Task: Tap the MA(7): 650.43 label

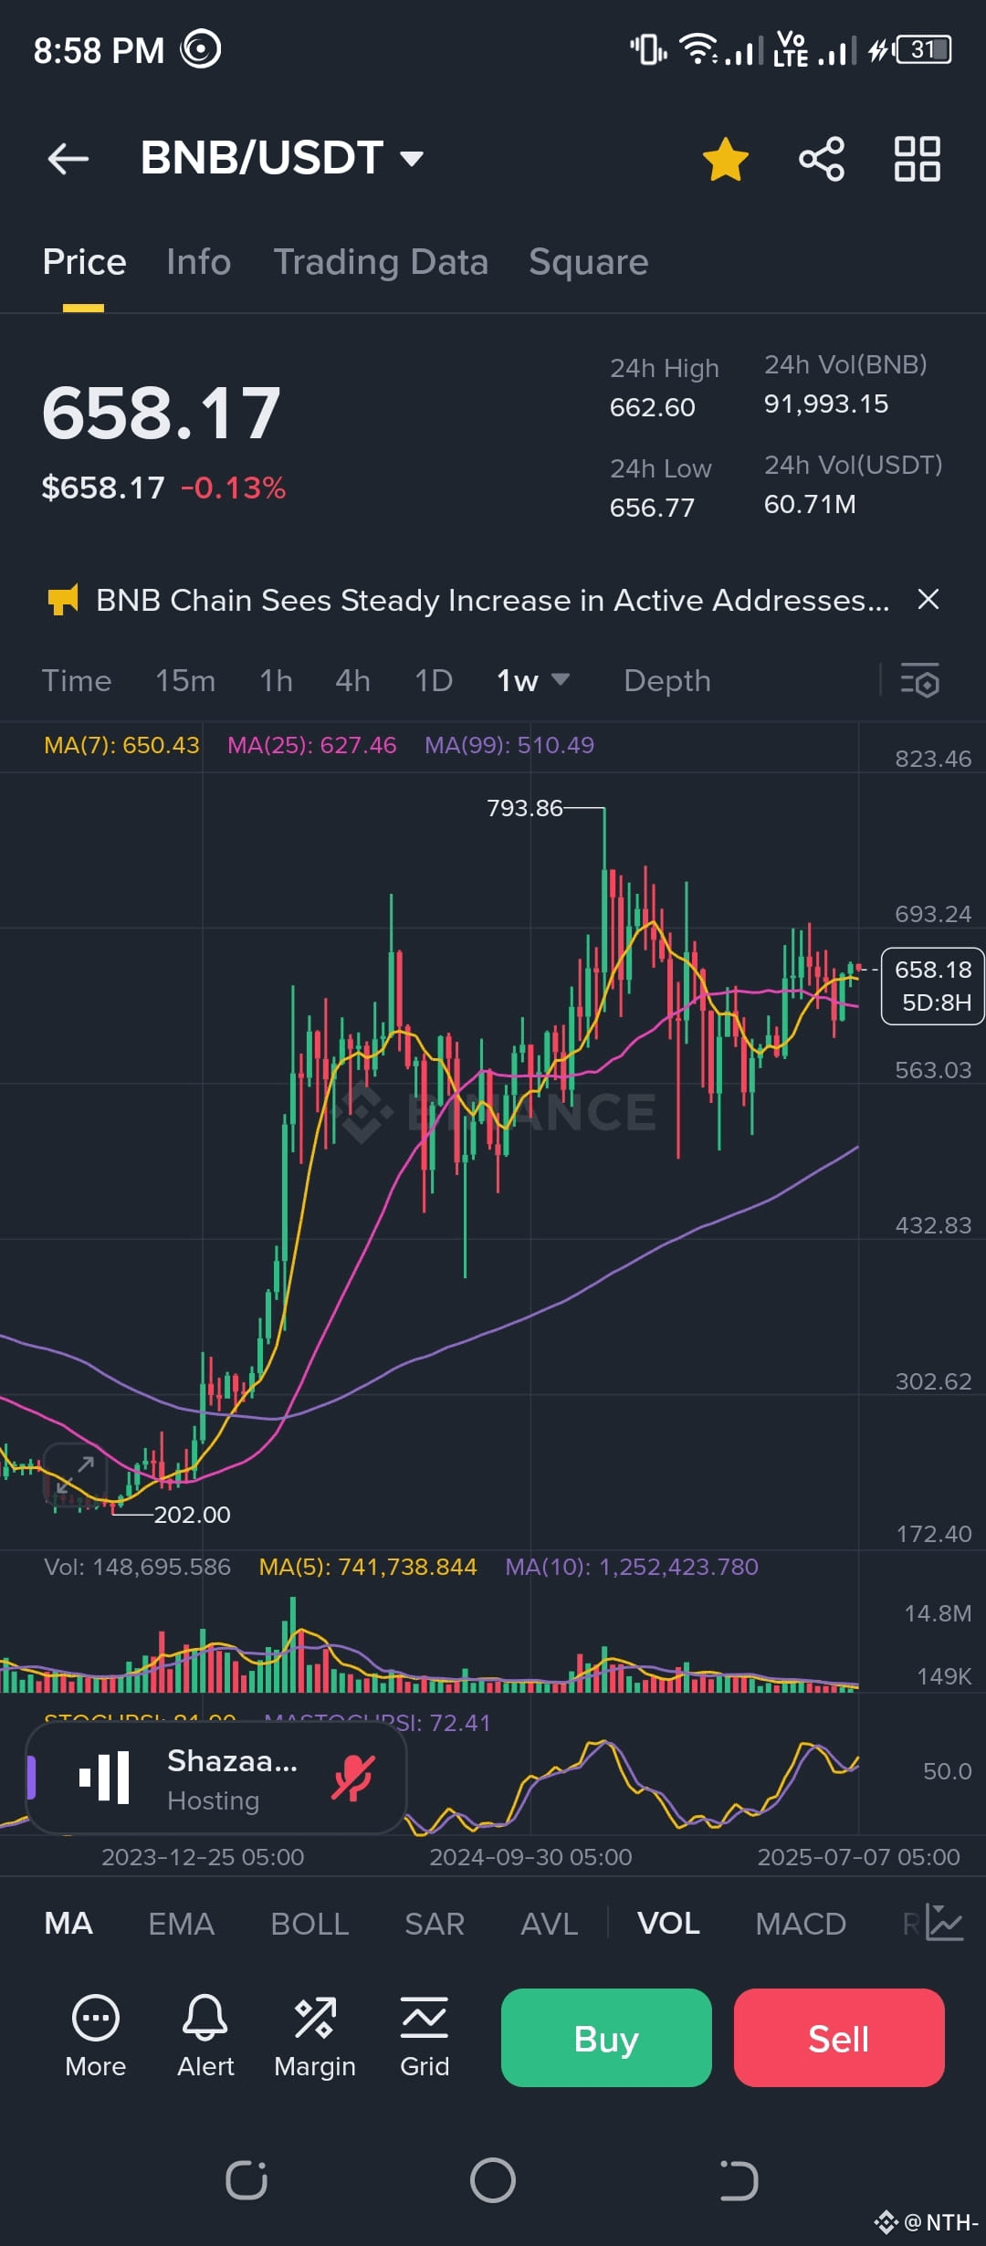Action: (x=121, y=745)
